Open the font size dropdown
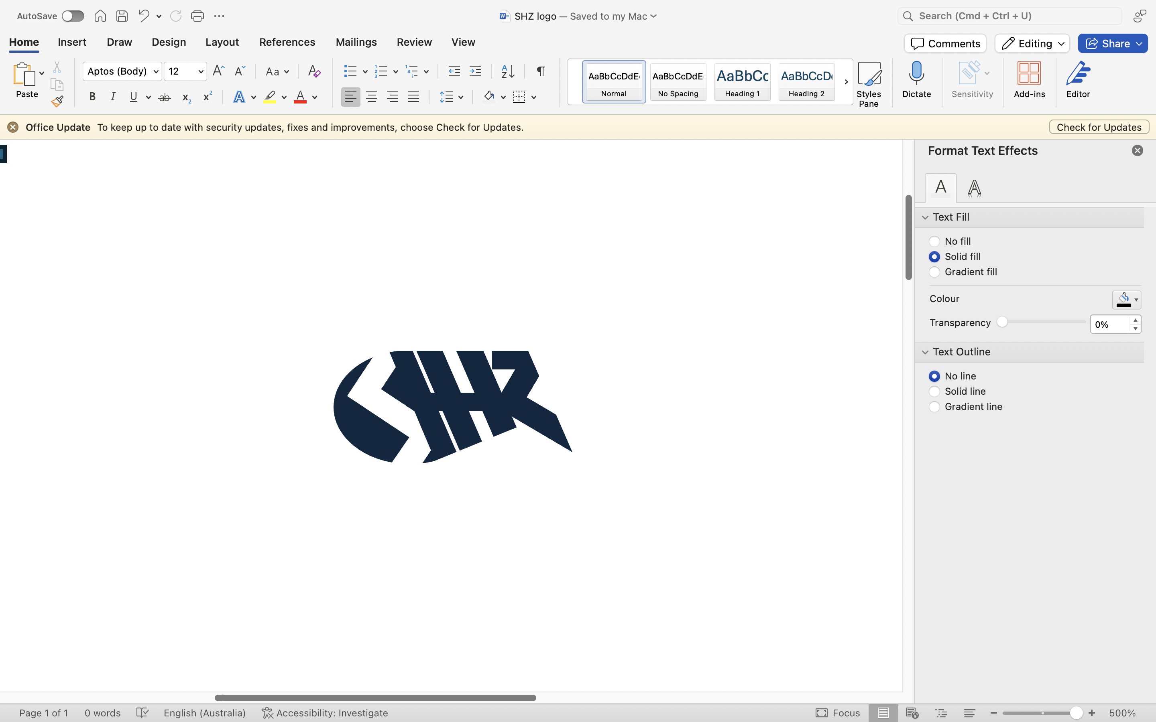 coord(201,72)
